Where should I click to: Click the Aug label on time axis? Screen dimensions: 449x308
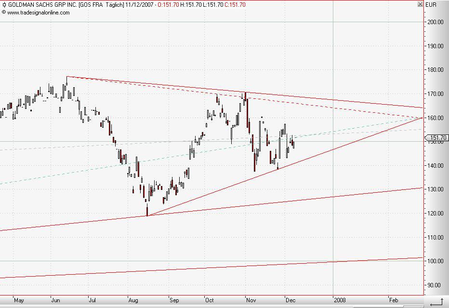pos(133,300)
